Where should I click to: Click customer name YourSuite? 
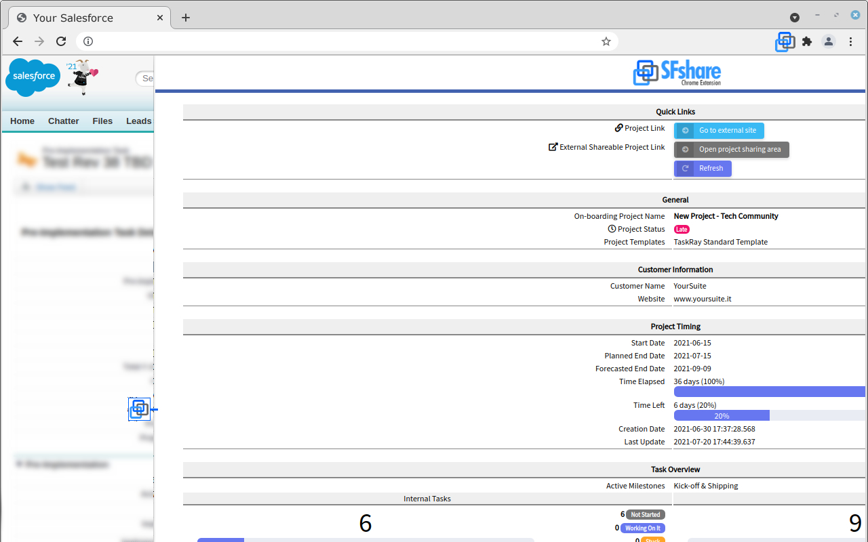[690, 286]
